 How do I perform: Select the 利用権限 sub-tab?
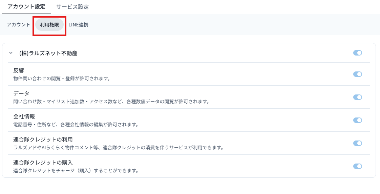(x=49, y=24)
